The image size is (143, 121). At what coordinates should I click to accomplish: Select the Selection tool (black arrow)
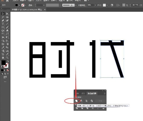3,14
